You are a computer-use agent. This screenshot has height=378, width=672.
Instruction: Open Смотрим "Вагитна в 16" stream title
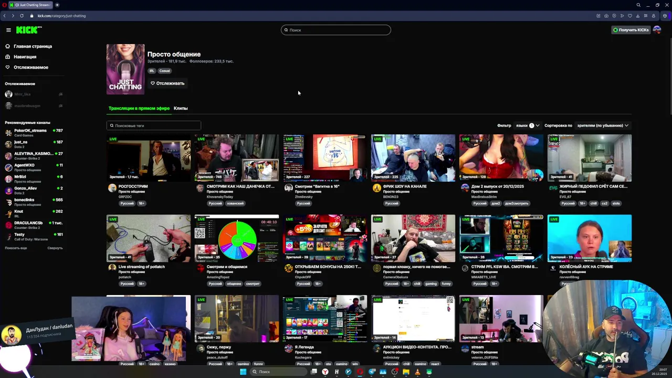[317, 186]
